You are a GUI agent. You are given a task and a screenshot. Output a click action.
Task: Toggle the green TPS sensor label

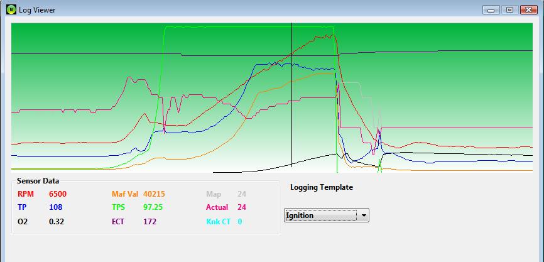119,207
